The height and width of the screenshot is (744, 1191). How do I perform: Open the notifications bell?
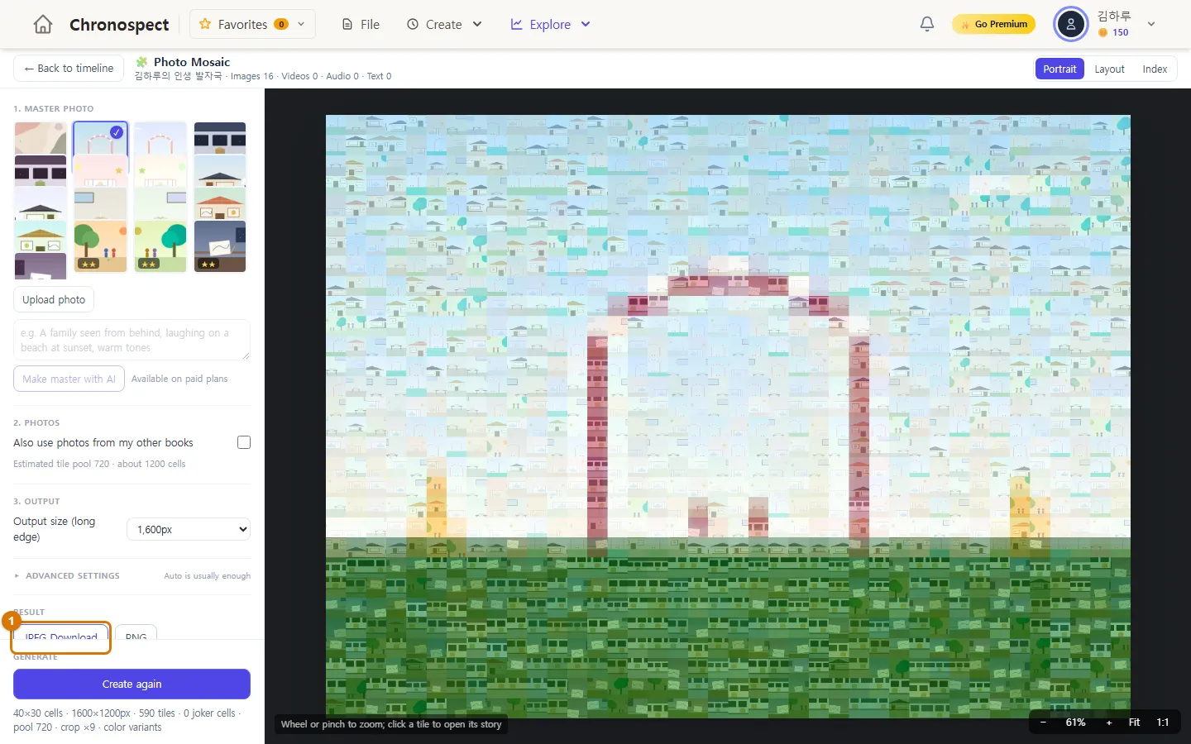point(927,24)
